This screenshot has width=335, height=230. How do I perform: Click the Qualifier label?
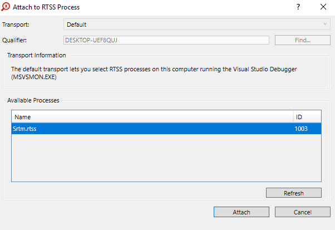14,40
